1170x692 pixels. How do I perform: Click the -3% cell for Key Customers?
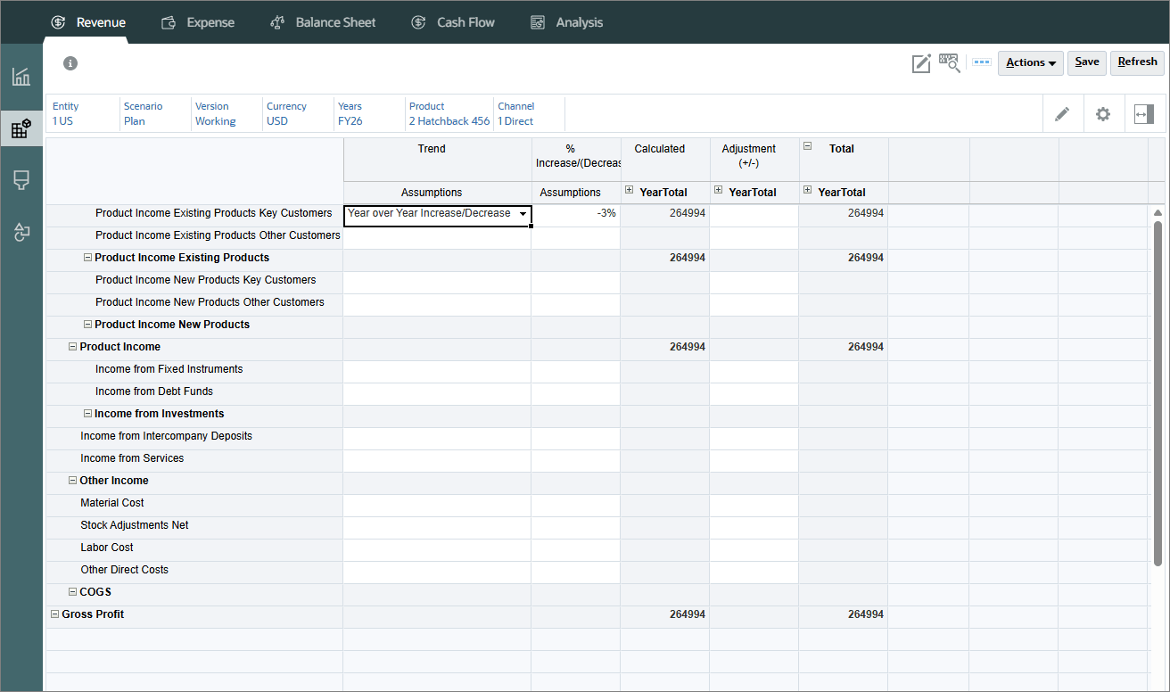(x=576, y=214)
